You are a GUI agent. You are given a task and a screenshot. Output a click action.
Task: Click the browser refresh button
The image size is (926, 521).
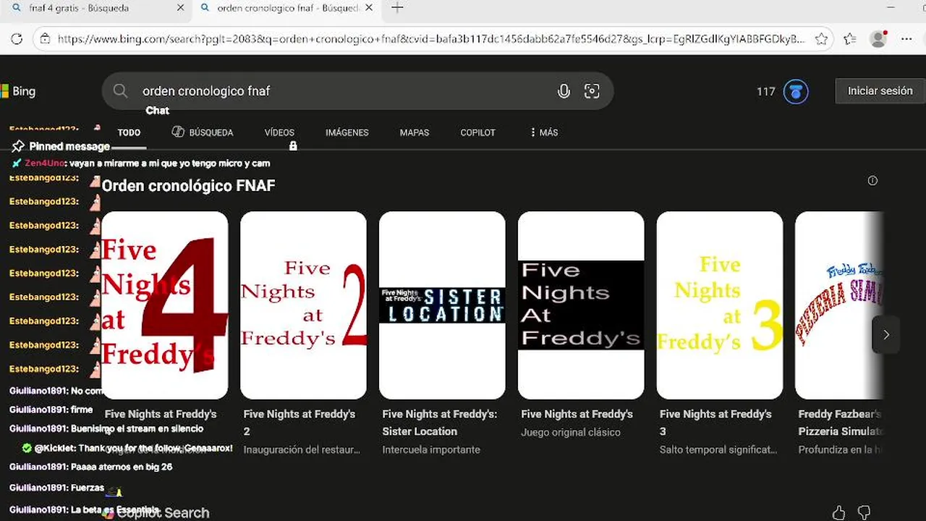(x=17, y=39)
